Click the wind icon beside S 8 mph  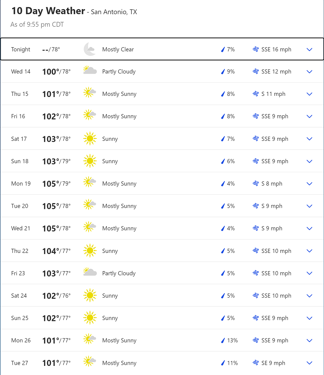point(256,183)
